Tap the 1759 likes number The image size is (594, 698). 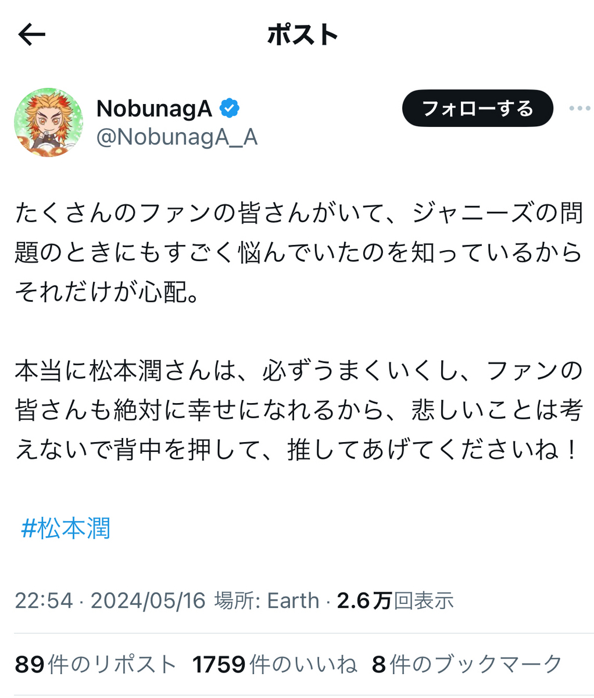click(219, 664)
